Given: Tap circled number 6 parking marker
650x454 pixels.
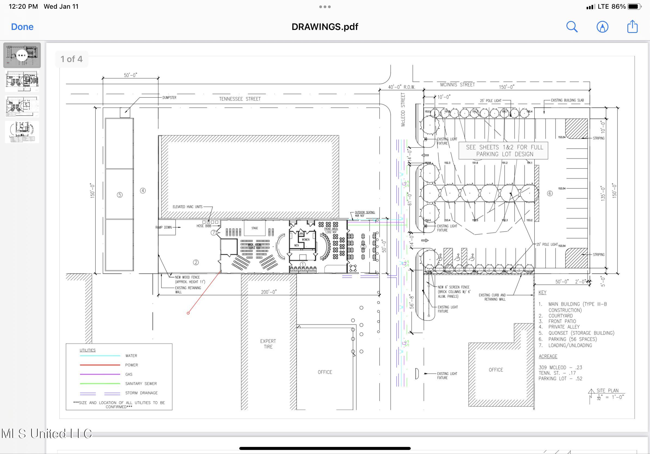Looking at the screenshot, I should click(550, 193).
